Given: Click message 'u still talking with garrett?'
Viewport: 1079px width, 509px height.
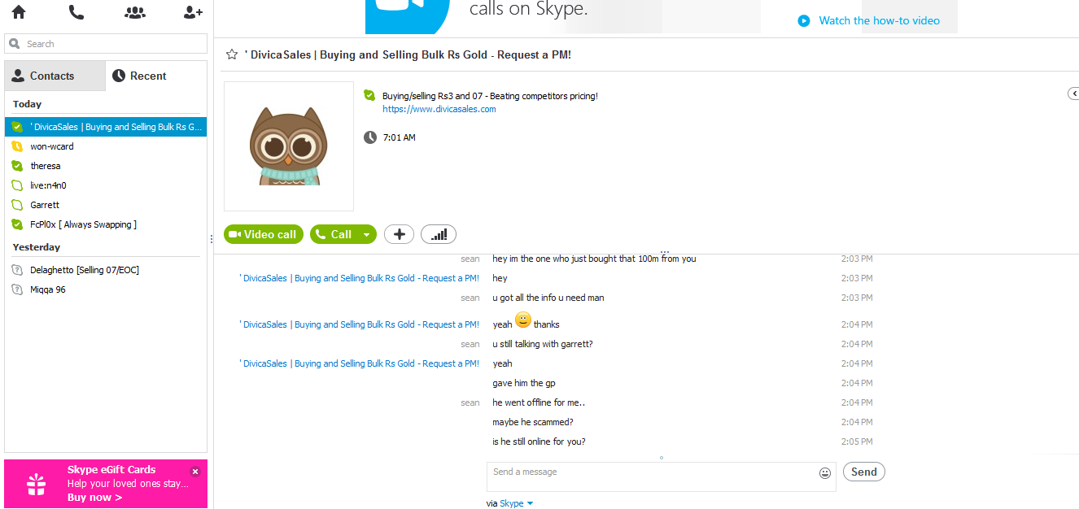Looking at the screenshot, I should point(543,344).
